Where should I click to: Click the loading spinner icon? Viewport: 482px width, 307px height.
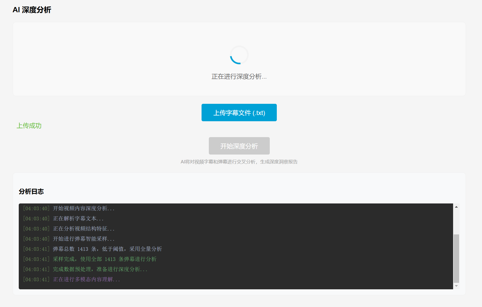tap(239, 55)
